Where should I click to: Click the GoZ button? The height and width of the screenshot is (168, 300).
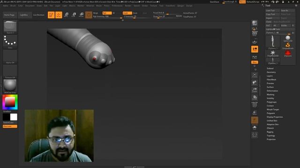coord(269,25)
